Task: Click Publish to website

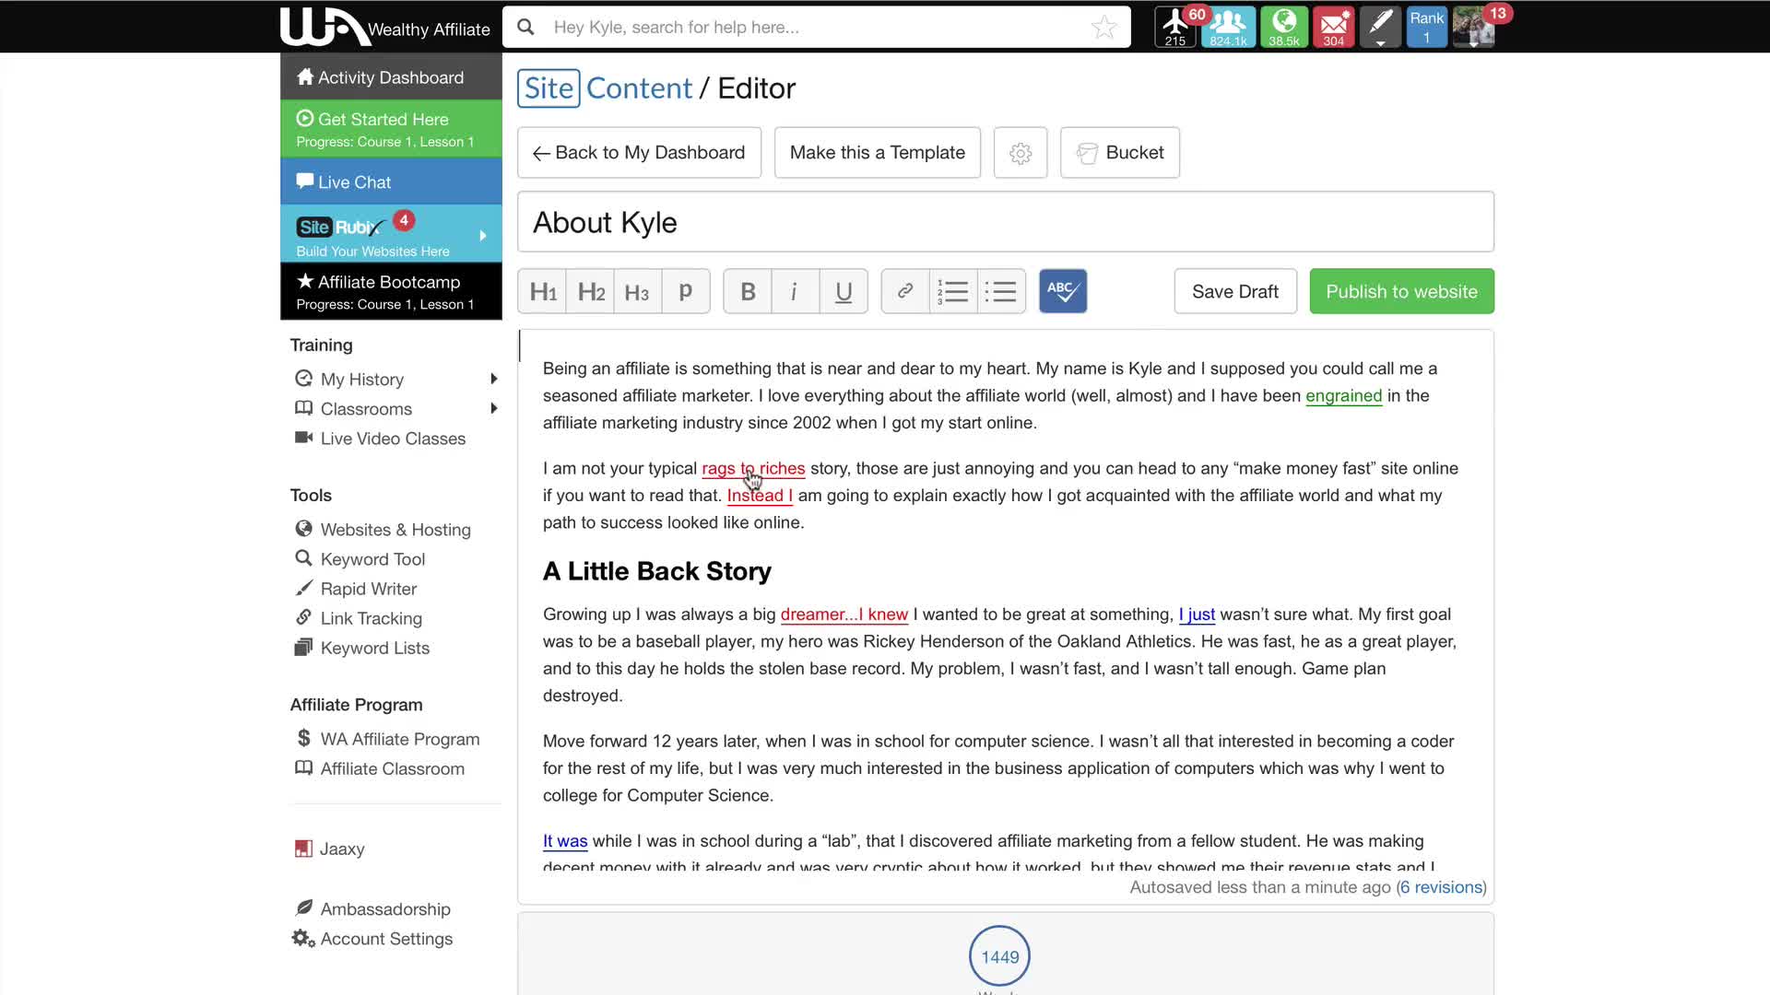Action: pos(1401,292)
